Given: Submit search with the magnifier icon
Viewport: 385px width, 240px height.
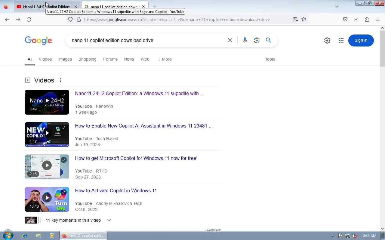Looking at the screenshot, I should pyautogui.click(x=269, y=40).
